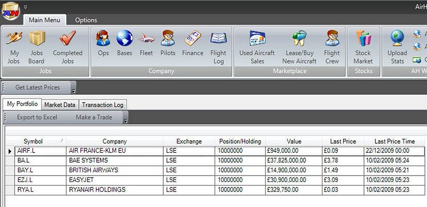Open quick access toolbar dropdown arrow
The width and height of the screenshot is (427, 207).
click(x=25, y=7)
